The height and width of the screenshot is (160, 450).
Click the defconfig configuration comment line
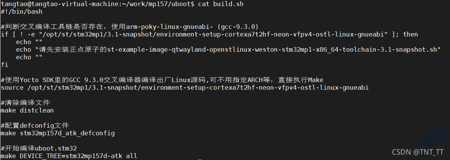click(x=35, y=125)
